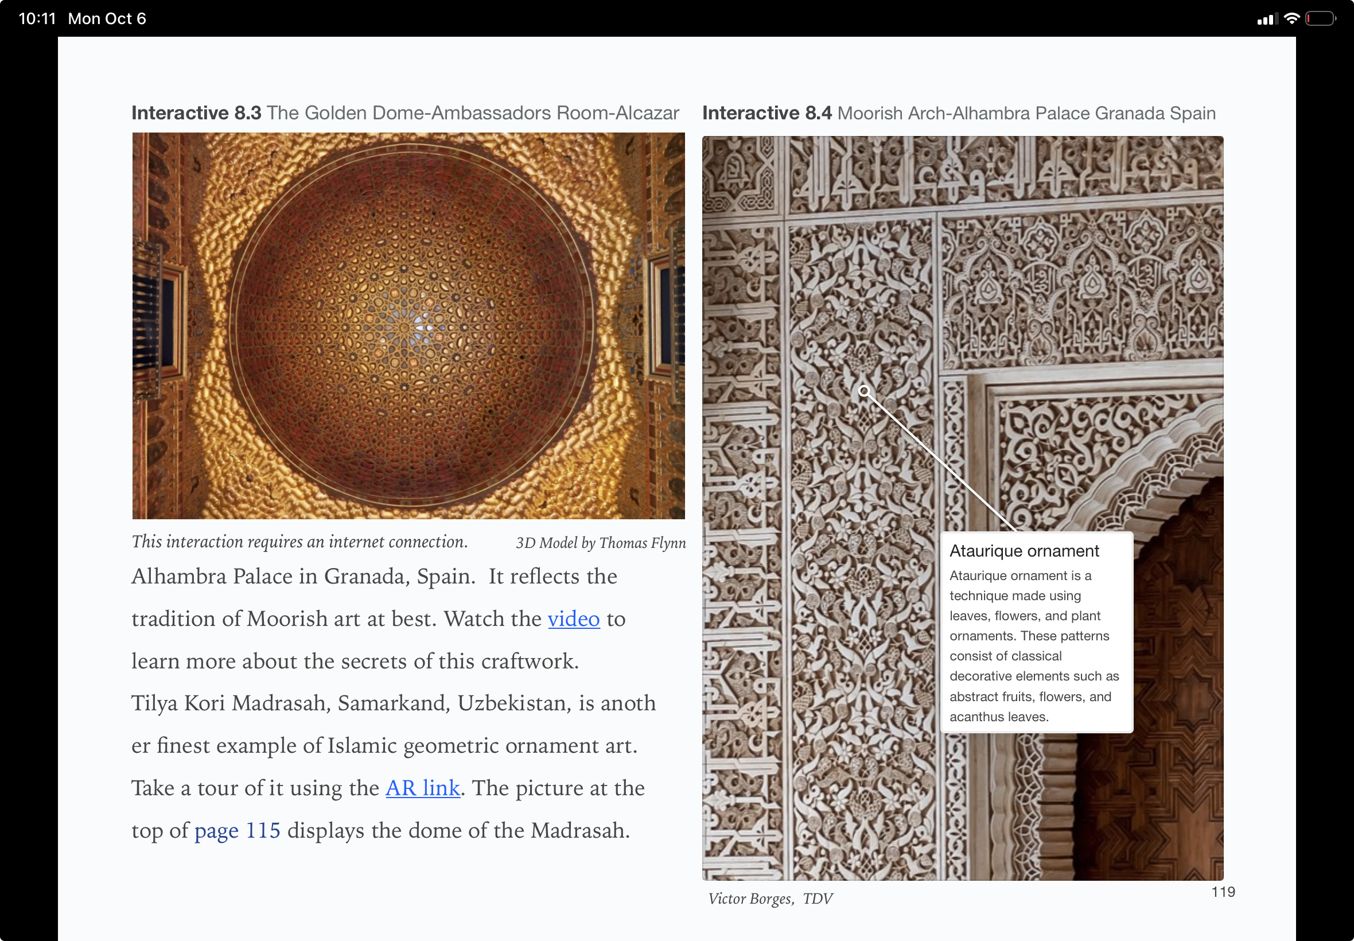1354x941 pixels.
Task: Tap the page number 119
Action: pos(1223,892)
